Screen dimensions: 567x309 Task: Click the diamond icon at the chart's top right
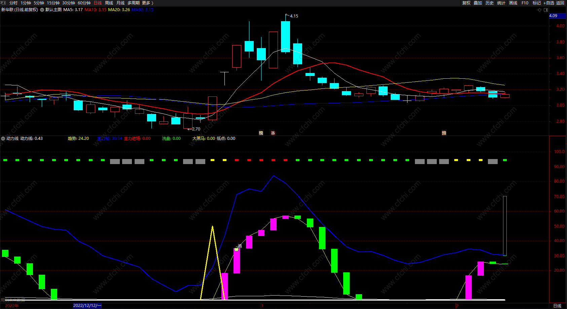tap(539, 10)
